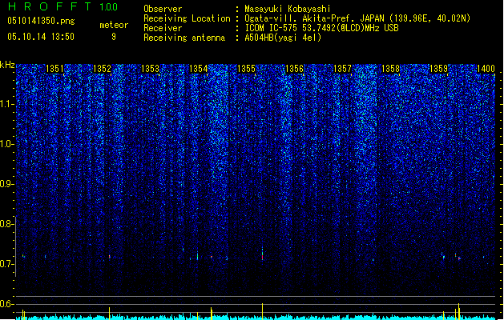Image resolution: width=504 pixels, height=320 pixels.
Task: Click the kHz axis unit label
Action: [7, 65]
